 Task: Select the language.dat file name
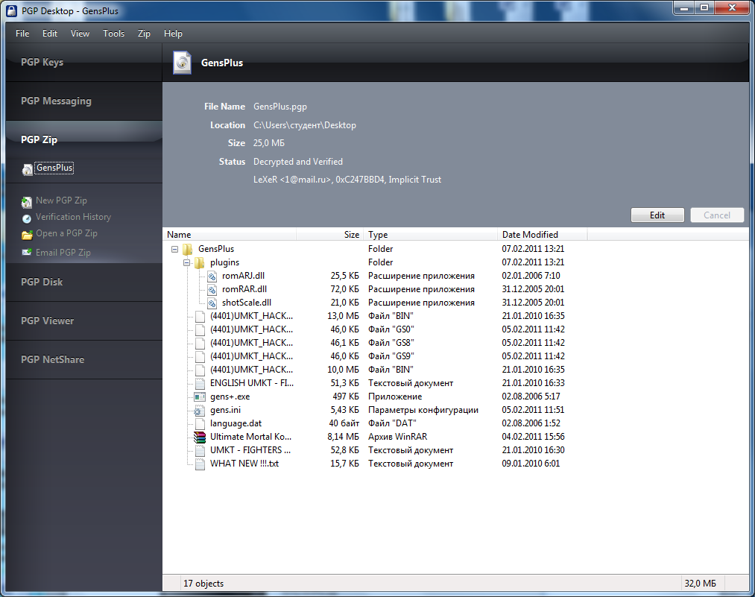click(236, 423)
